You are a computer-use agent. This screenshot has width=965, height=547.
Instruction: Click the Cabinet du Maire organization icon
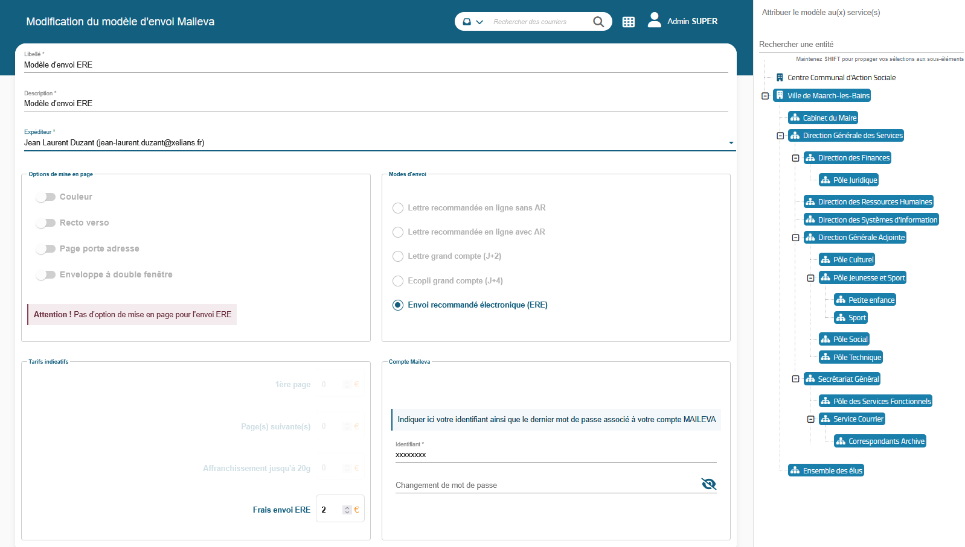pyautogui.click(x=795, y=118)
